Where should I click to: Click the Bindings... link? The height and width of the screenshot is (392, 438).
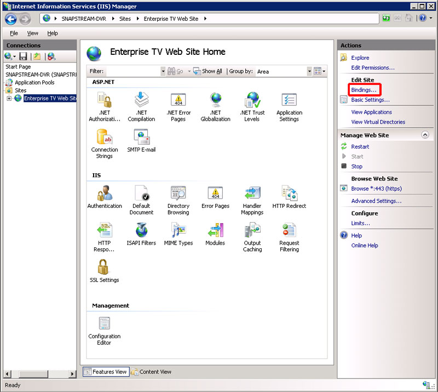(x=364, y=90)
